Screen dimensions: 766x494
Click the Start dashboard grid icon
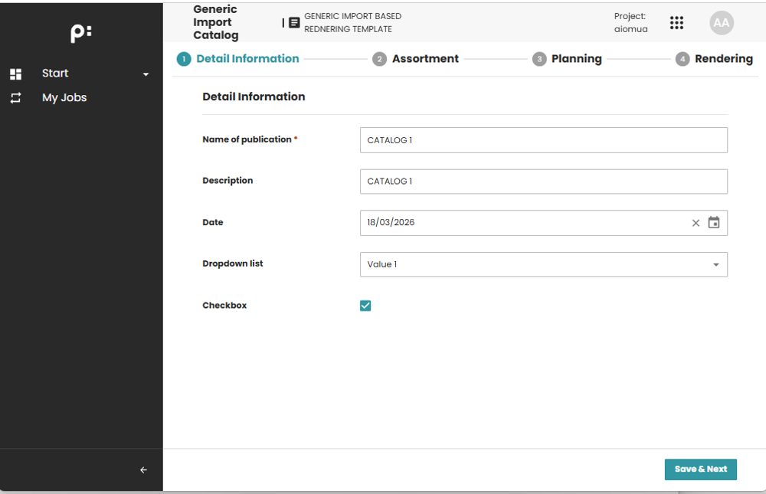pos(15,74)
